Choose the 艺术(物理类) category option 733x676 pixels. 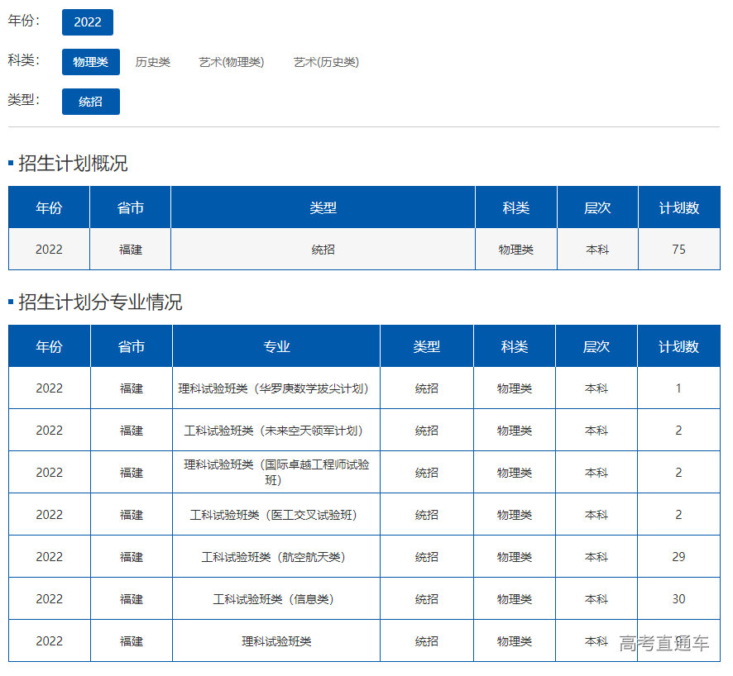[x=232, y=62]
